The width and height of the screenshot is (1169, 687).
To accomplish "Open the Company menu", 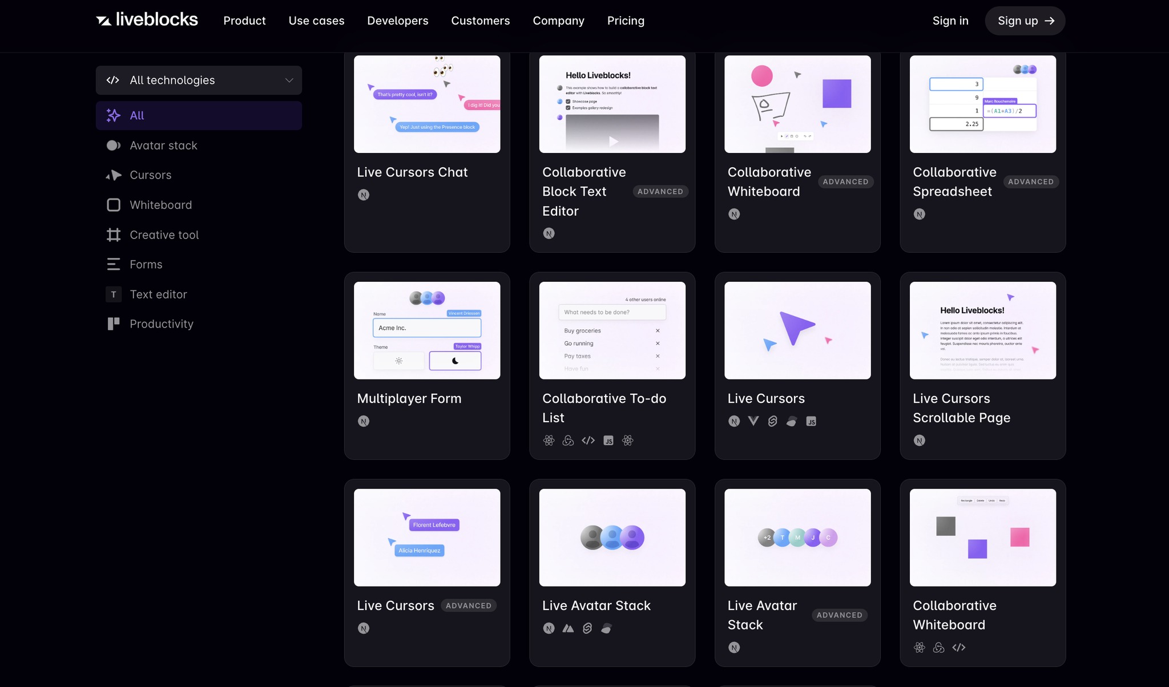I will click(x=559, y=21).
